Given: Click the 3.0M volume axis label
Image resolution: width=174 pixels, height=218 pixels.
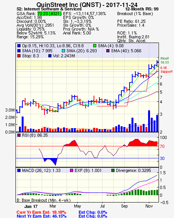Looking at the screenshot, I should click(10, 110).
